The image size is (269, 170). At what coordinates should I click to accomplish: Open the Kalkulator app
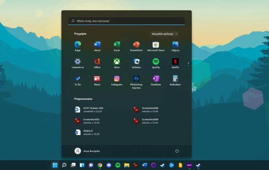175,80
